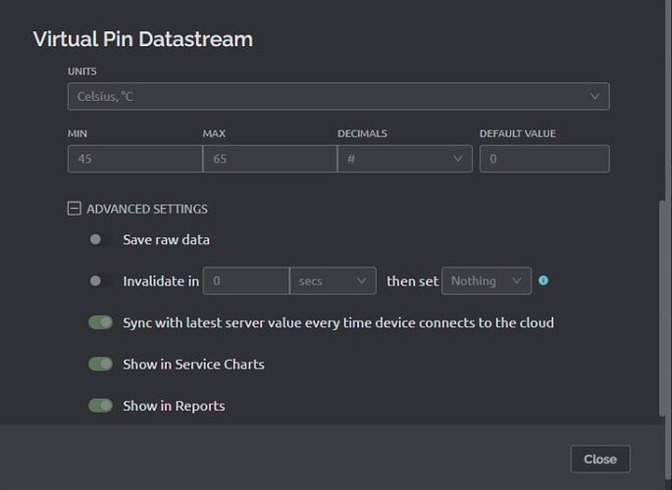Click the Invalidate in number field
The image size is (672, 490).
coord(246,280)
